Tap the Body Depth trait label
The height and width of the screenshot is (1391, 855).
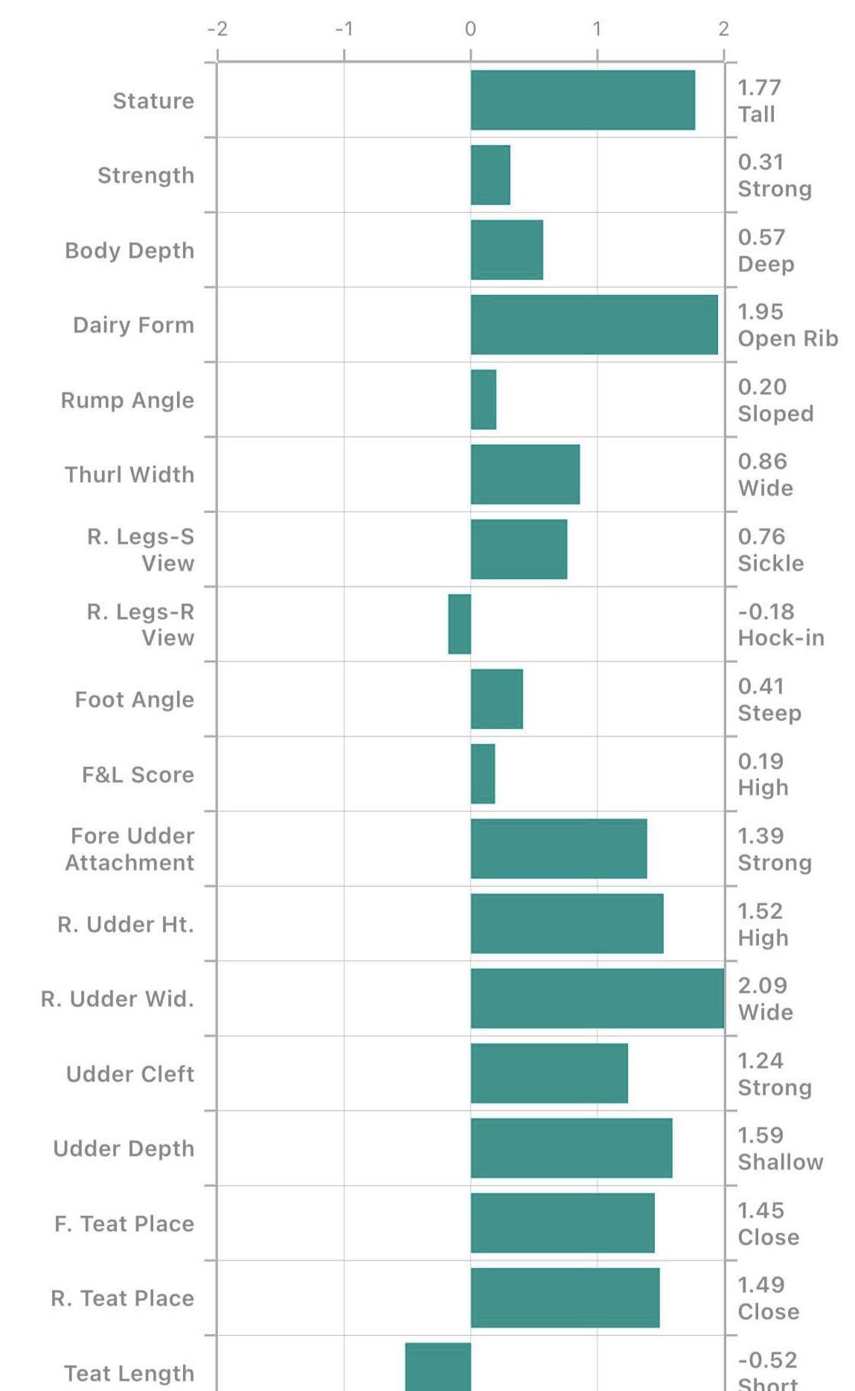coord(129,250)
